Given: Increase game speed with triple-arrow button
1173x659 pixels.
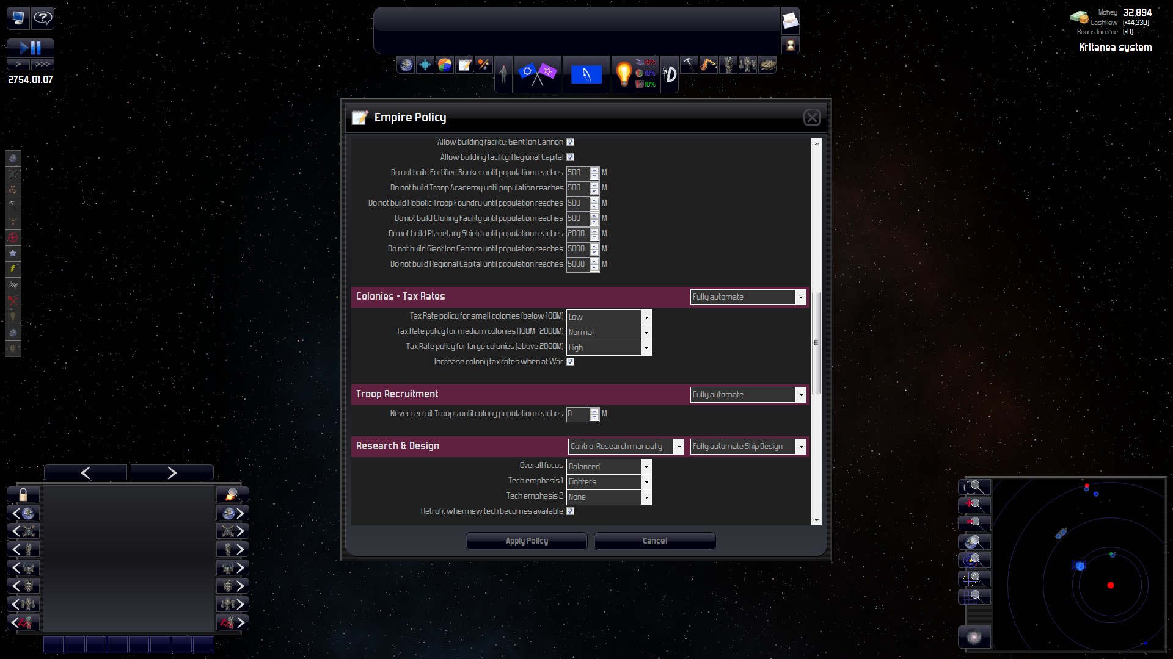Looking at the screenshot, I should click(43, 64).
